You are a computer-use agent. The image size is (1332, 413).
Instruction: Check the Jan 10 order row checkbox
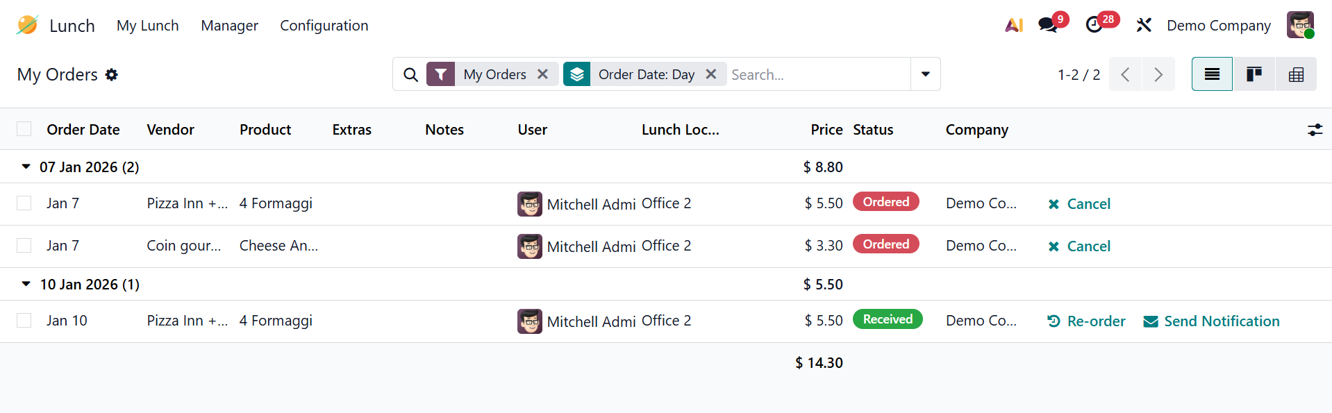click(24, 321)
